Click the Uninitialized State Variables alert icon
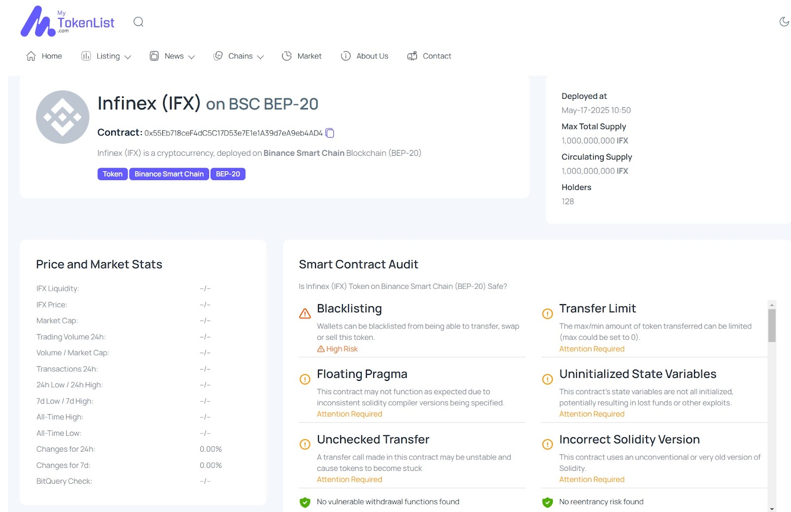Screen dimensions: 791x512 click(547, 379)
